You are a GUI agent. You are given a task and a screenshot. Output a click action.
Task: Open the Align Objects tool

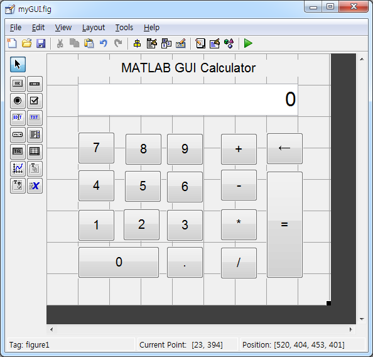pyautogui.click(x=138, y=43)
